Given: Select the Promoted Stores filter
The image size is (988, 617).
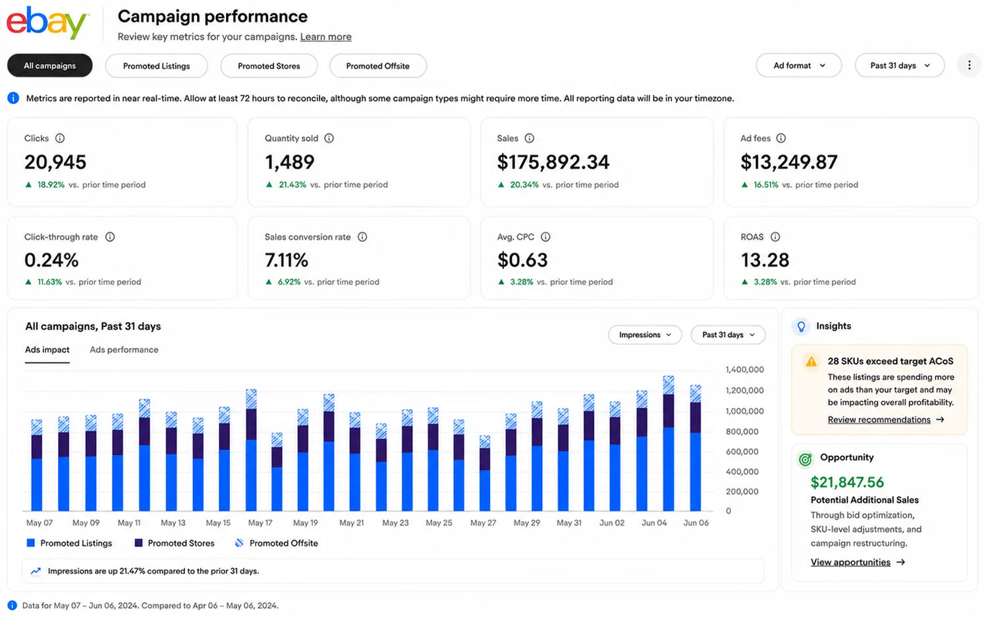Looking at the screenshot, I should (x=269, y=66).
